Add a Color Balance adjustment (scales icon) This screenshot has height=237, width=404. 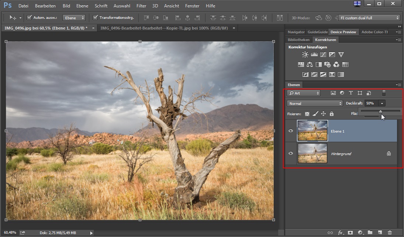(x=310, y=65)
